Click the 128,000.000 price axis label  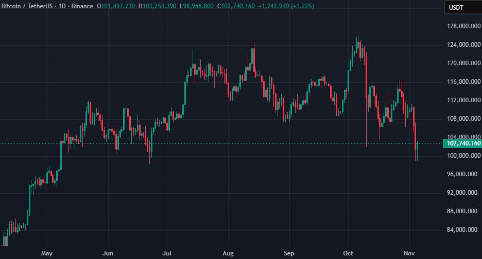460,26
